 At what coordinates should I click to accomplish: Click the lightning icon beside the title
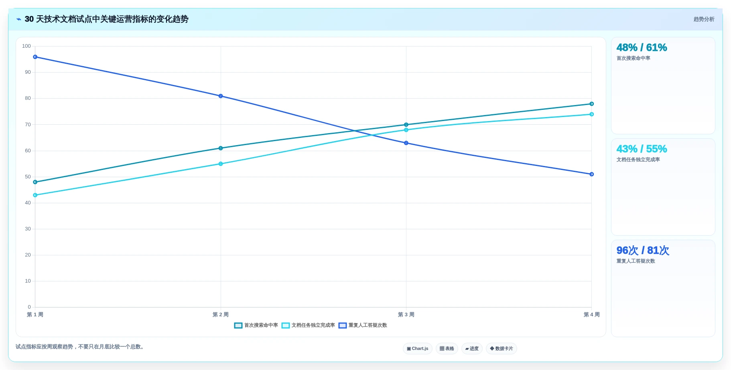(x=19, y=19)
